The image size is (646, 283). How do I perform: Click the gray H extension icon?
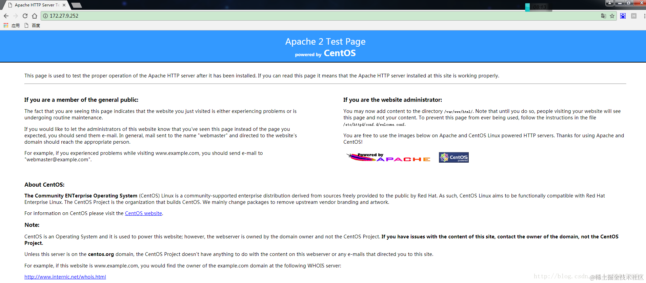pos(634,16)
